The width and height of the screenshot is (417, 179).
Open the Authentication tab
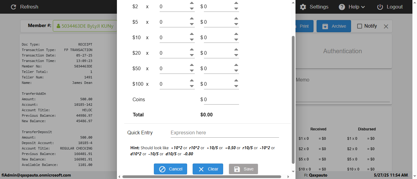[x=343, y=51]
